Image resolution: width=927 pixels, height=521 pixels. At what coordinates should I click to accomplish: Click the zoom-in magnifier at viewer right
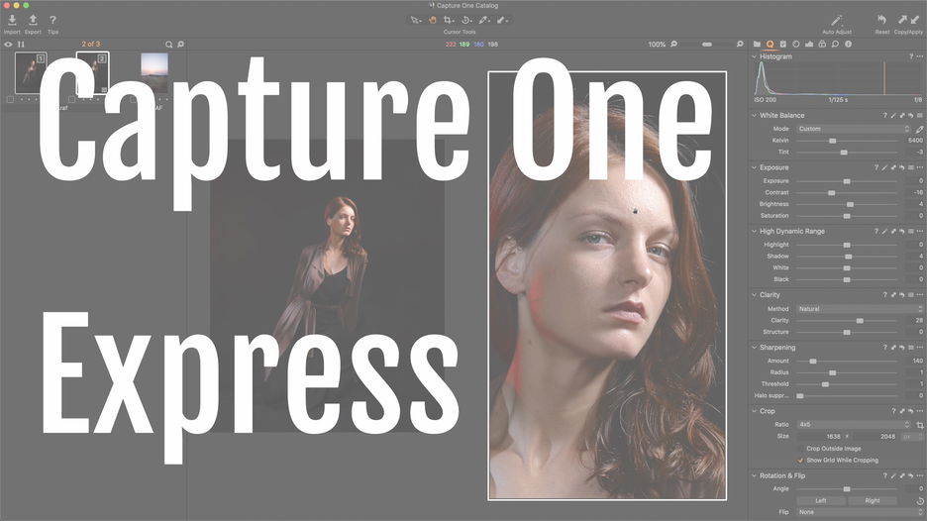(x=740, y=44)
